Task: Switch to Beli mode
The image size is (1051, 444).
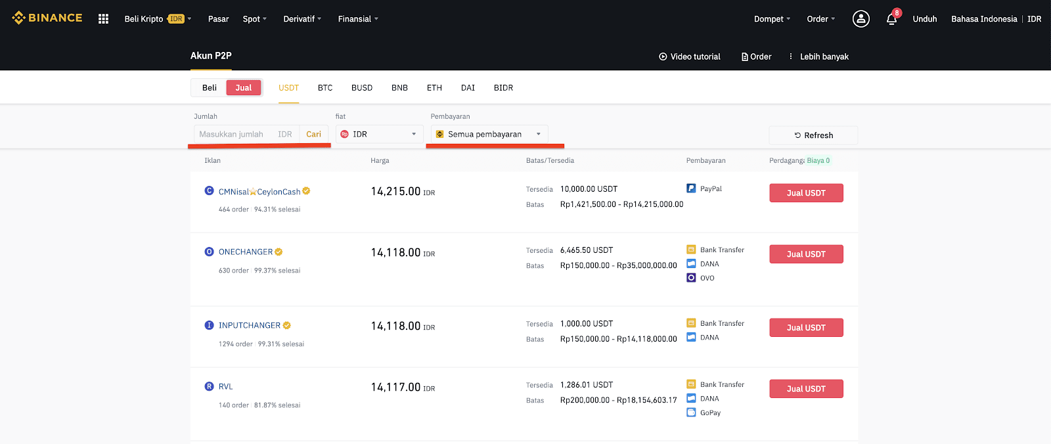Action: click(x=210, y=87)
